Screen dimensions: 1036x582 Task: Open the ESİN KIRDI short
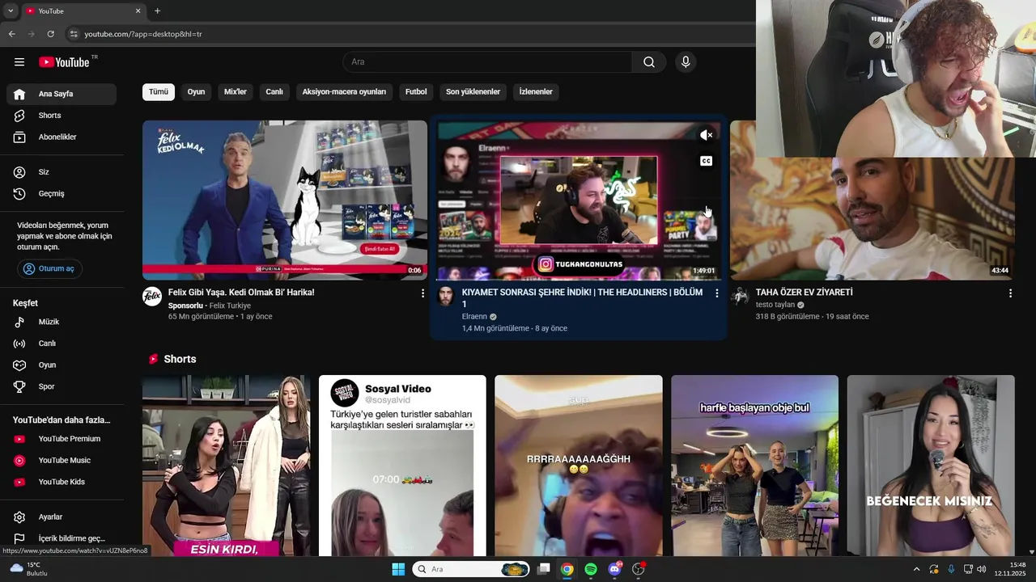pyautogui.click(x=226, y=466)
